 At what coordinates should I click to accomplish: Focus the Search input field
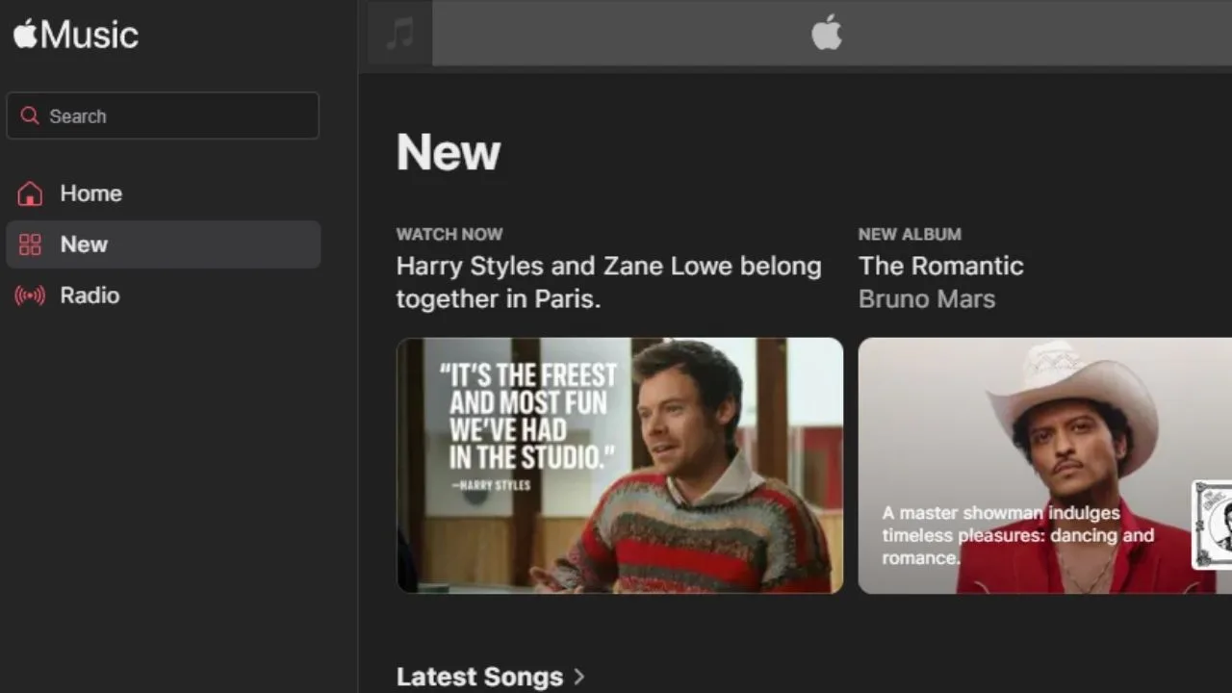(163, 115)
